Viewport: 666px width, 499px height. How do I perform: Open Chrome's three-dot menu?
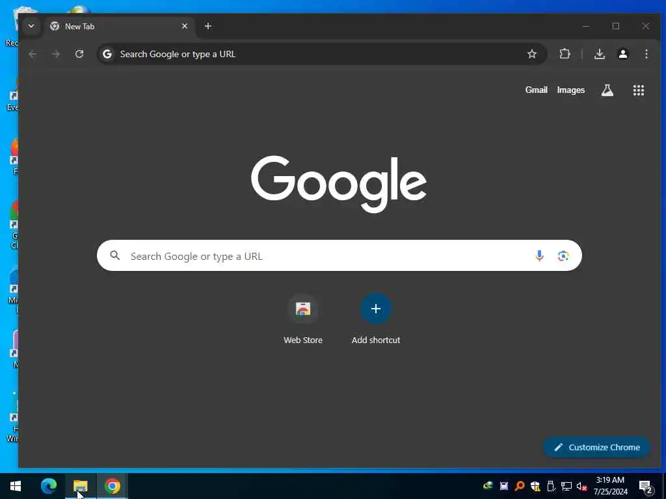pos(646,54)
